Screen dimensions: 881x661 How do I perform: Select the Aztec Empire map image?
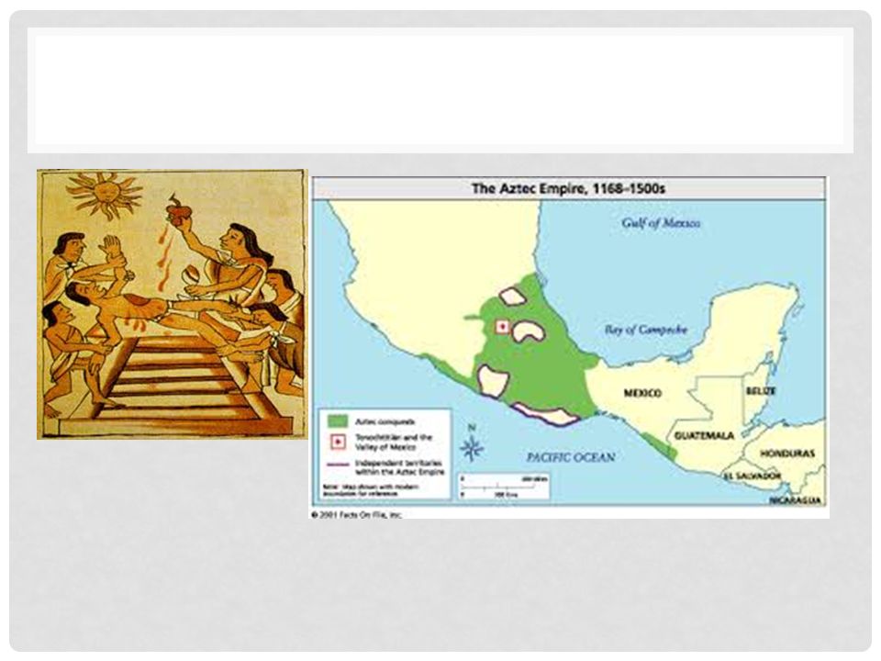tap(570, 347)
